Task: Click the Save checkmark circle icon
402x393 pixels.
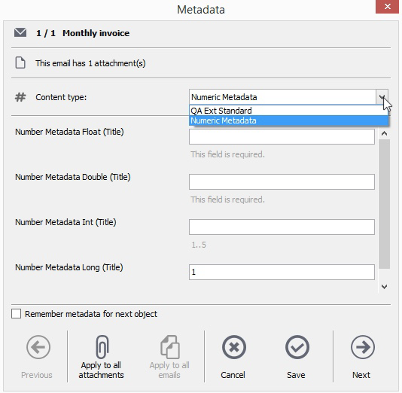Action: coord(297,347)
